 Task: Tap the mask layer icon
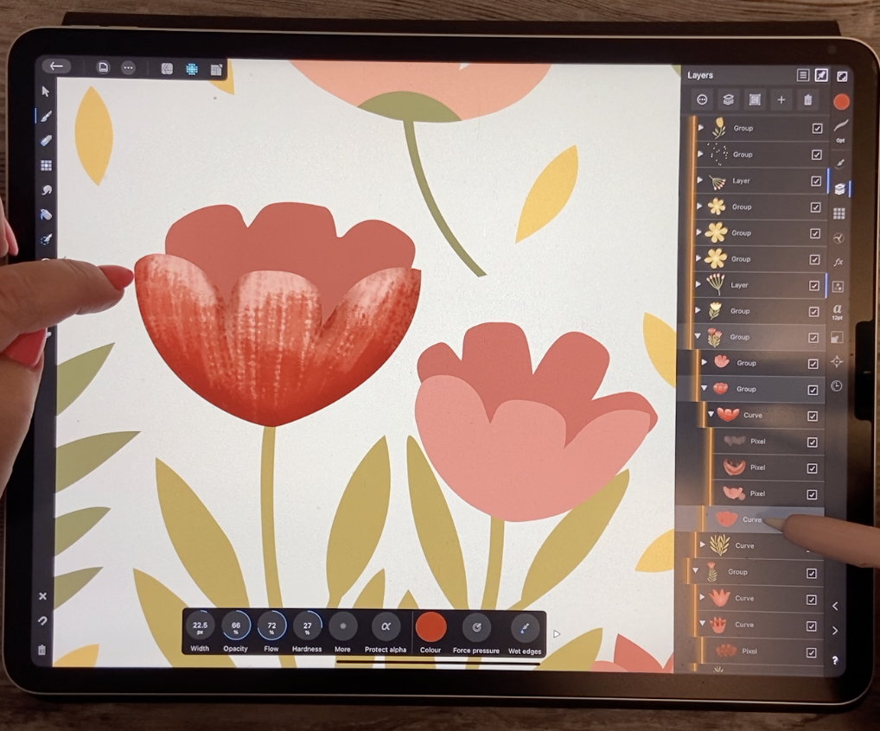(x=755, y=100)
